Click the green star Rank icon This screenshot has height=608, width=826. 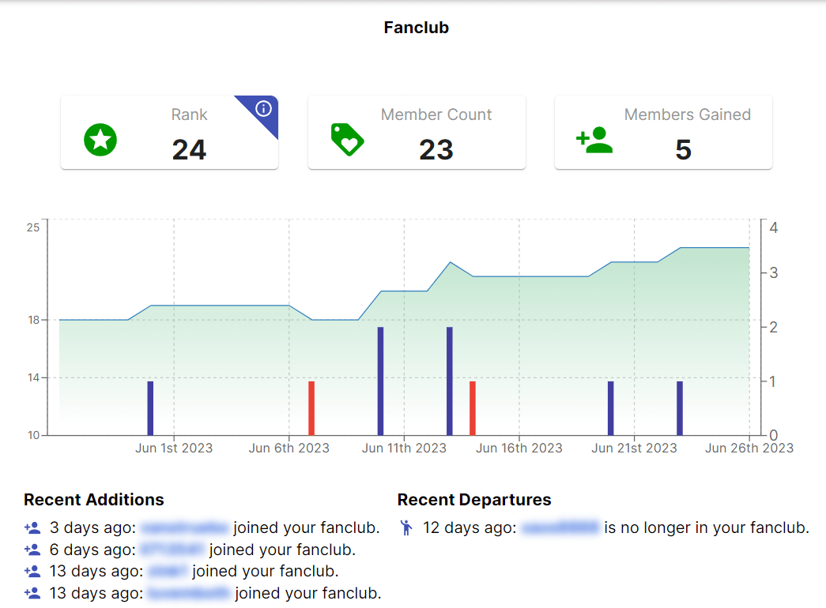(100, 140)
